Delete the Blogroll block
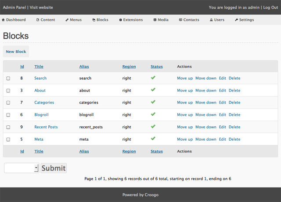 pos(234,115)
